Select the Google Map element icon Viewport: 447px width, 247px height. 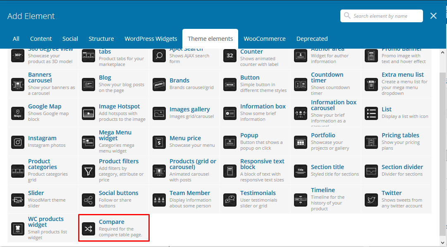[18, 113]
